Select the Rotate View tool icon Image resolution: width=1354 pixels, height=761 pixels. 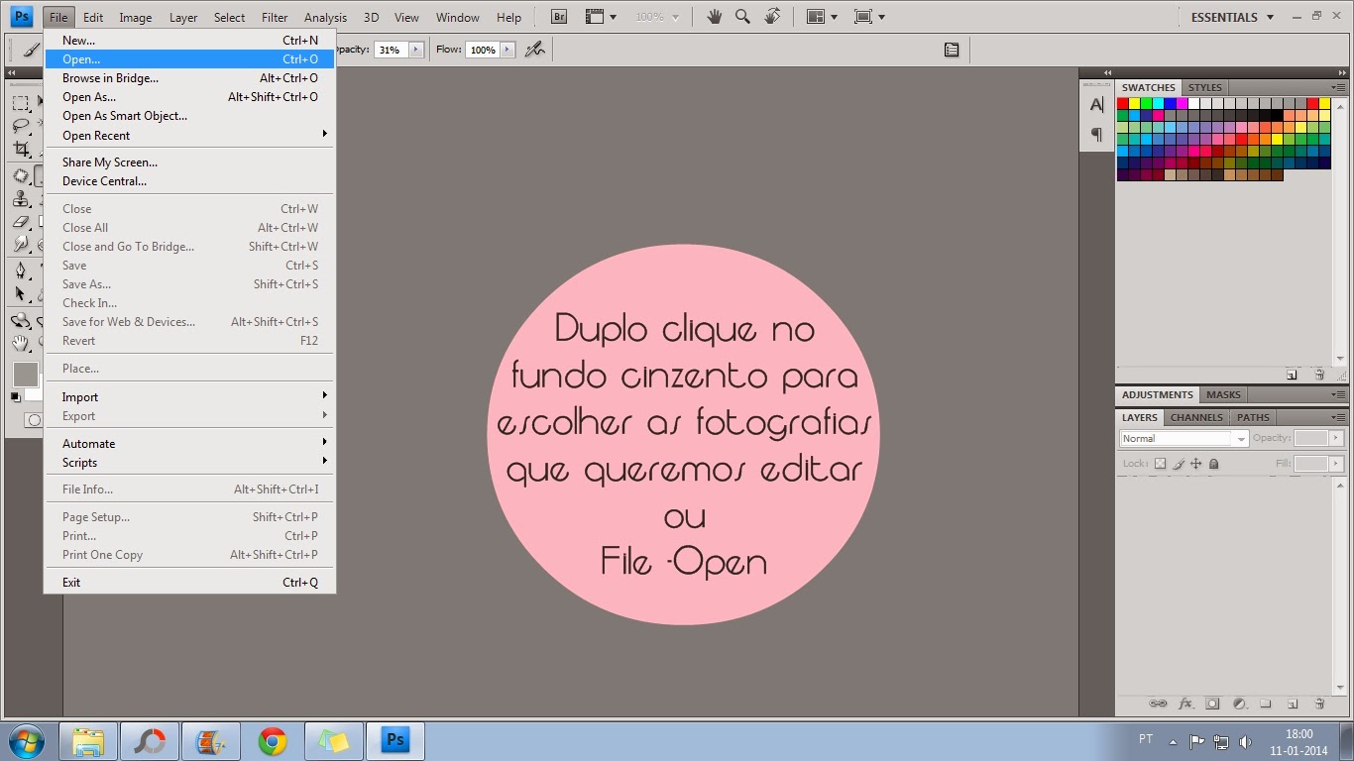772,17
